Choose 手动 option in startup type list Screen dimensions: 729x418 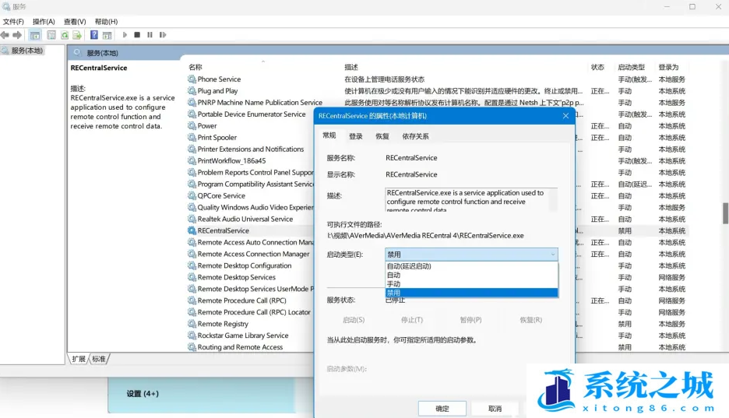point(471,284)
